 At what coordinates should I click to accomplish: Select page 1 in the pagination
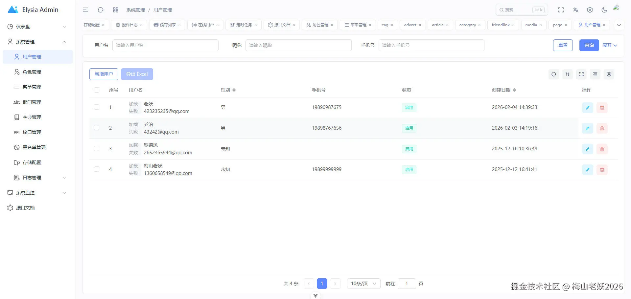pyautogui.click(x=322, y=284)
